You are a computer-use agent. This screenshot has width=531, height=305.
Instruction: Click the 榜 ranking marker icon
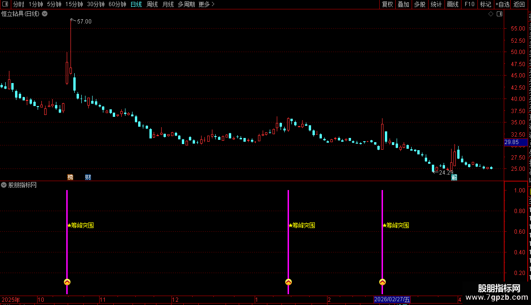click(70, 177)
